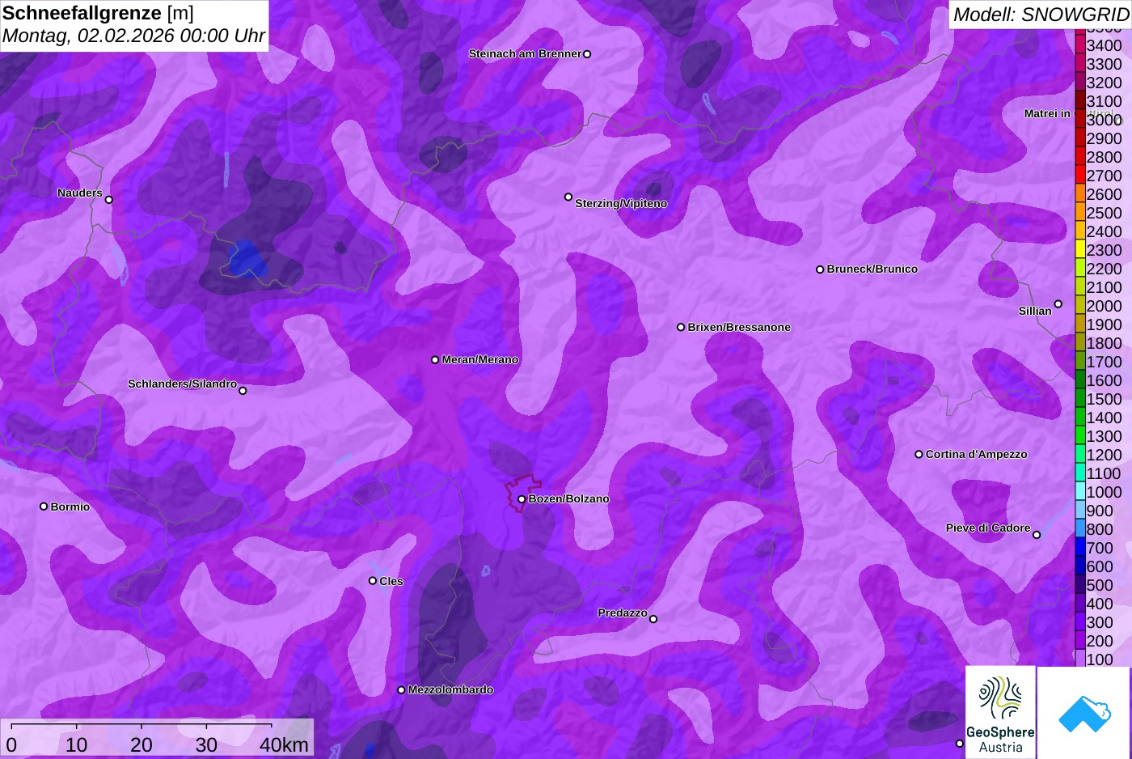This screenshot has height=759, width=1132.
Task: Click the Mezzolombardo text label
Action: [450, 690]
